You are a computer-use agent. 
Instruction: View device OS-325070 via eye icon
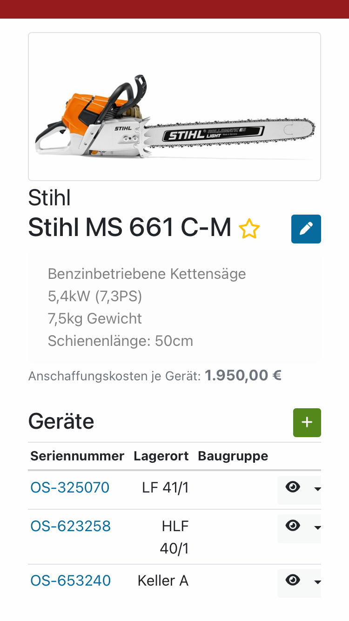293,487
